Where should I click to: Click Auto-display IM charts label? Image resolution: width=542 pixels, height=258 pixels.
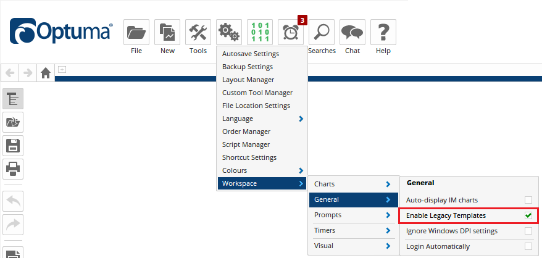(x=442, y=200)
